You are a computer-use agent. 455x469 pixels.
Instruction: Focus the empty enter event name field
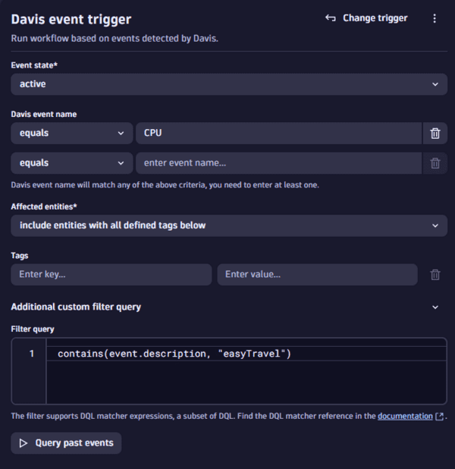pyautogui.click(x=278, y=162)
